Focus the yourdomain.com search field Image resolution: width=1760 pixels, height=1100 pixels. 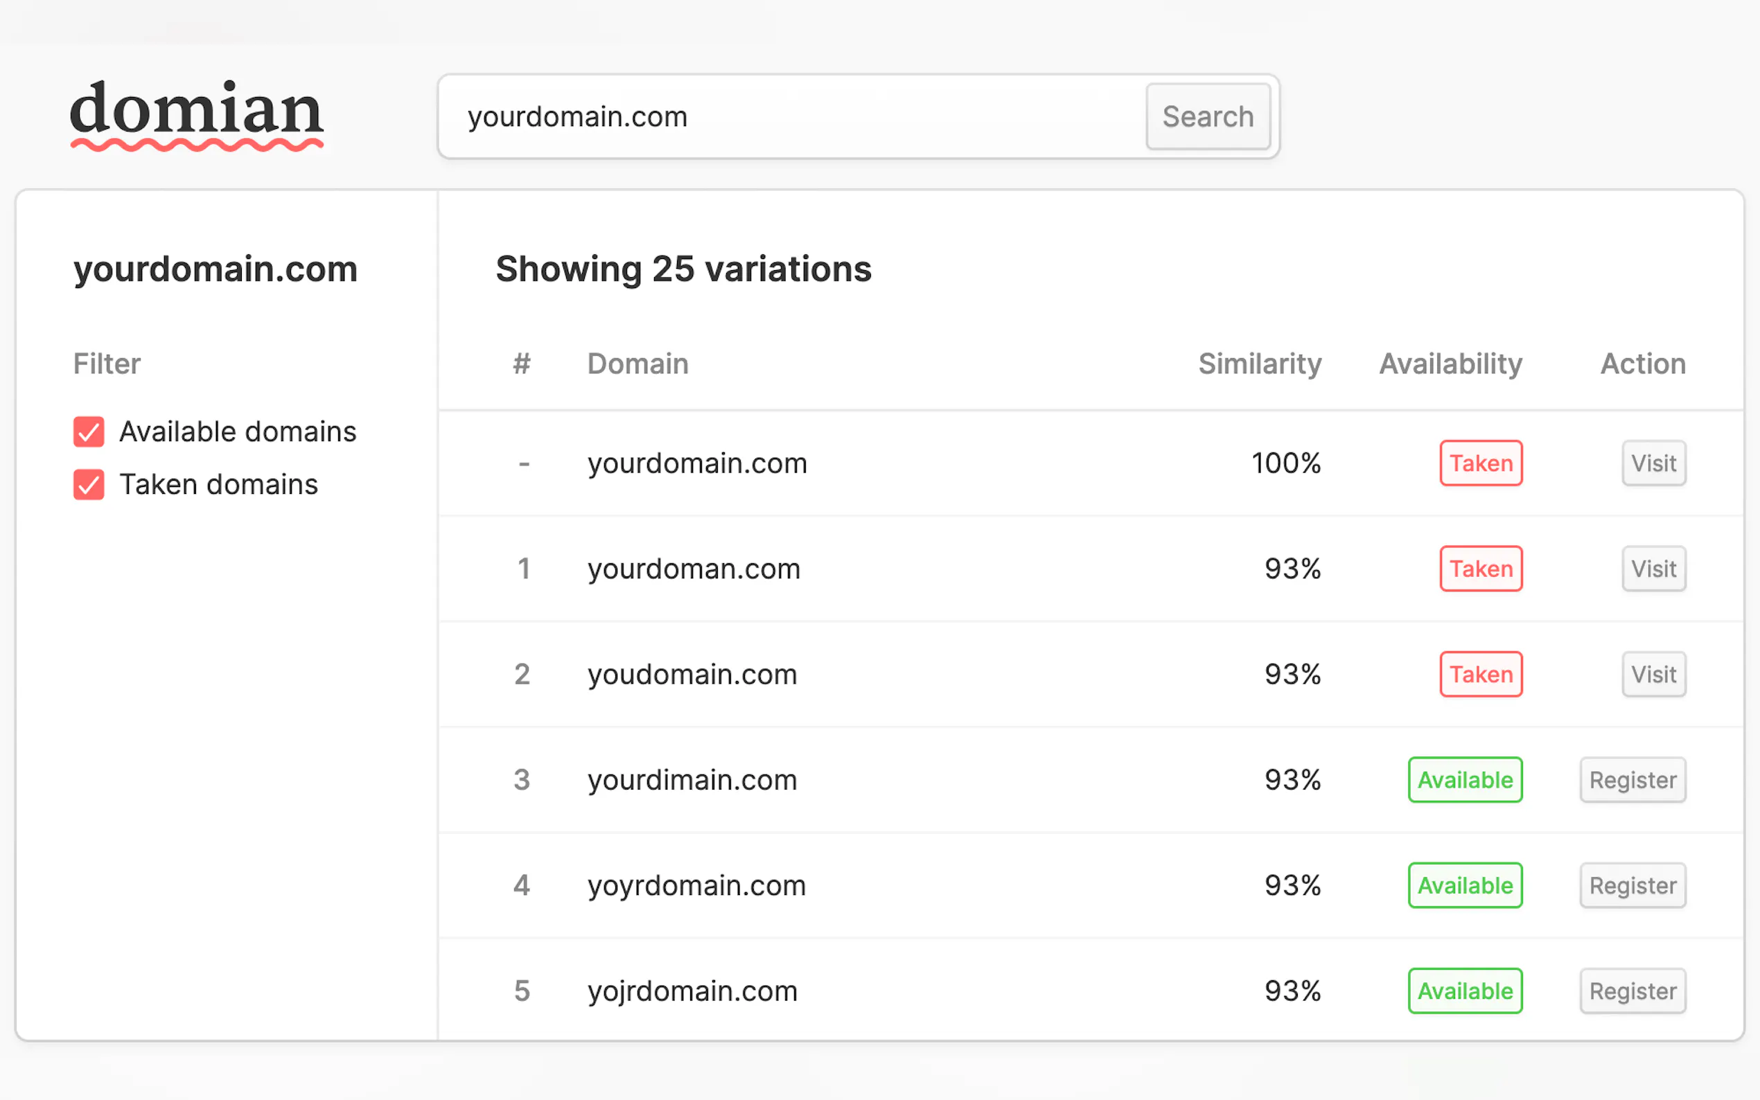coord(793,116)
